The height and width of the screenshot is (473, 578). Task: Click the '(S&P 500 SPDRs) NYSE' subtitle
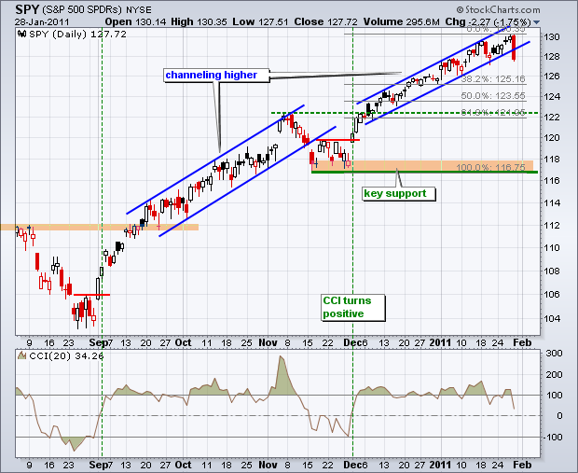point(97,10)
